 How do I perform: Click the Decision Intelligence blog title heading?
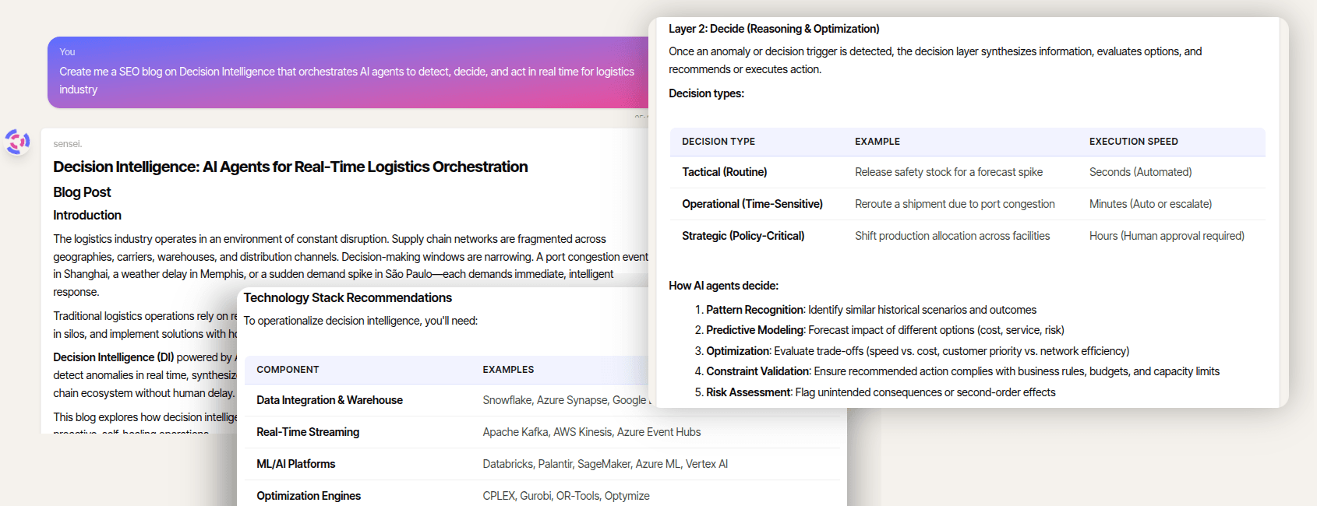(291, 167)
